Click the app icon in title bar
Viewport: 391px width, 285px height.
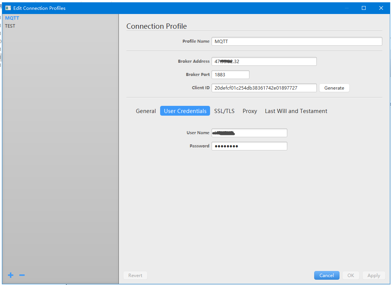coord(8,8)
